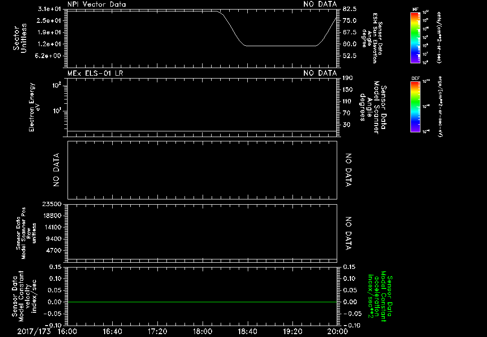Image resolution: width=487 pixels, height=337 pixels.
Task: Click the '60.0' elevation angle tick
Action: pos(350,44)
